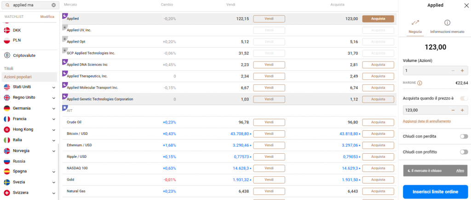
Task: Switch to the Negozia tab
Action: pyautogui.click(x=415, y=28)
